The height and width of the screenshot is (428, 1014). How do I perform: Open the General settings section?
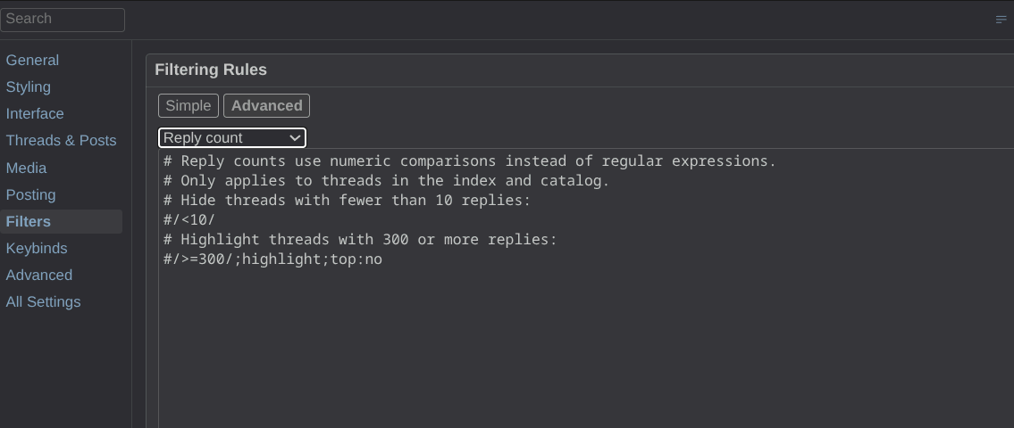pos(32,60)
